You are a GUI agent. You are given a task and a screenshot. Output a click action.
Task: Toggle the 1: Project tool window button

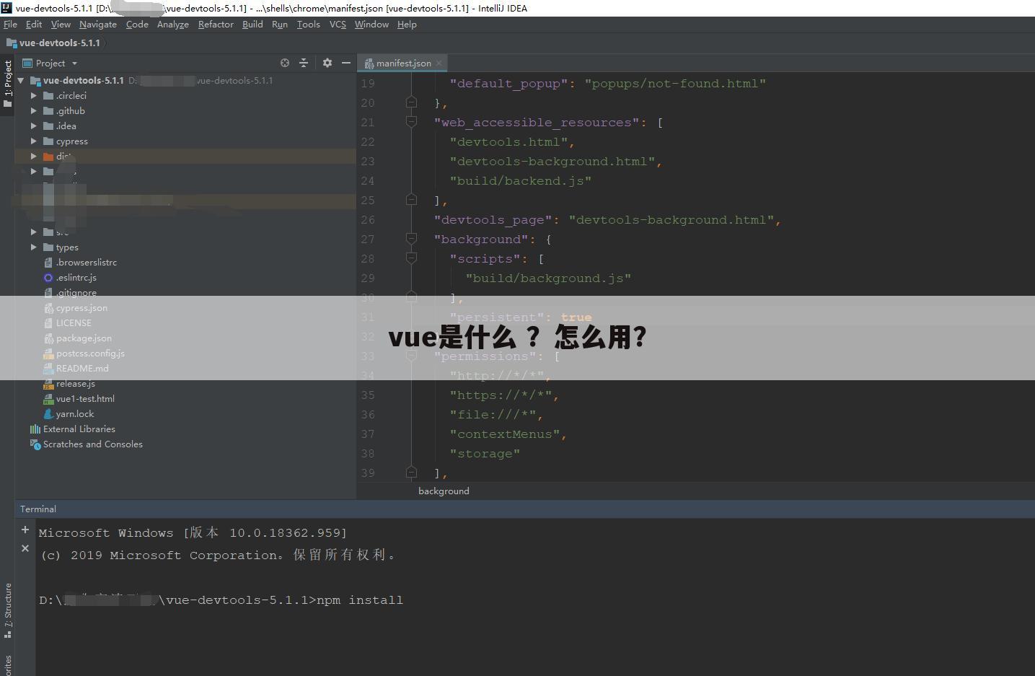(x=7, y=84)
